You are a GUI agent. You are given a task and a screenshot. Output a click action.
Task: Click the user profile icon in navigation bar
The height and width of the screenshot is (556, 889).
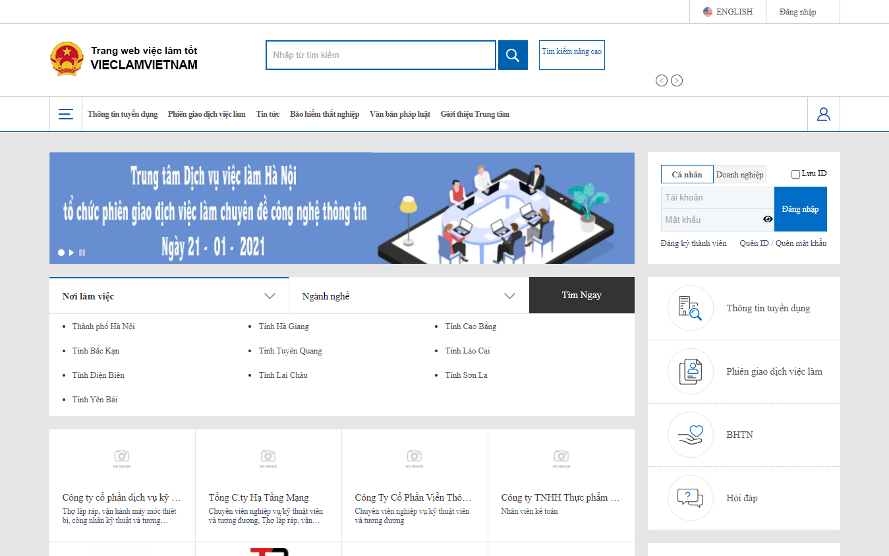pos(824,114)
